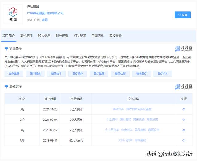View source eye icon for D轮 row
This screenshot has height=161, width=197.
coord(183,109)
